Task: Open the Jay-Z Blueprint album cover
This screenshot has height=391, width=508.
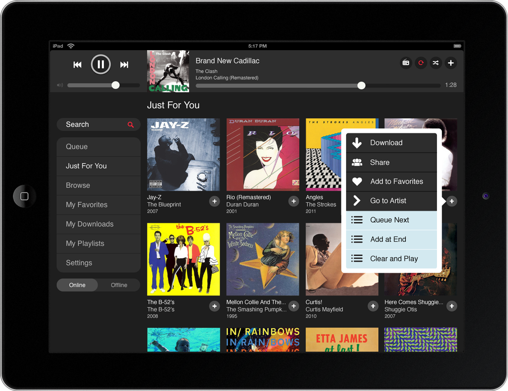Action: pos(183,155)
